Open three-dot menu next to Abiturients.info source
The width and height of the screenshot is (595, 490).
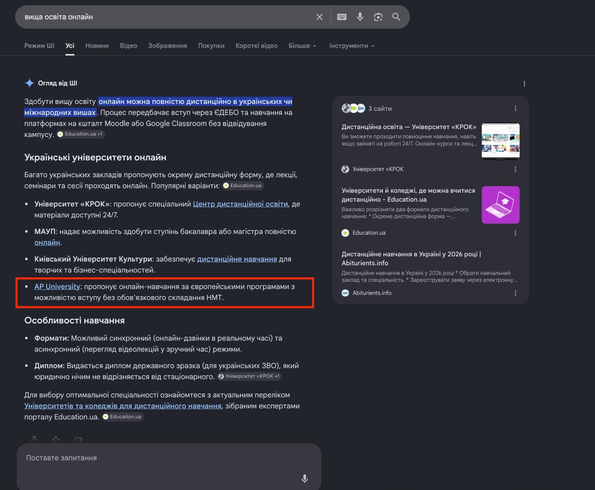click(515, 293)
